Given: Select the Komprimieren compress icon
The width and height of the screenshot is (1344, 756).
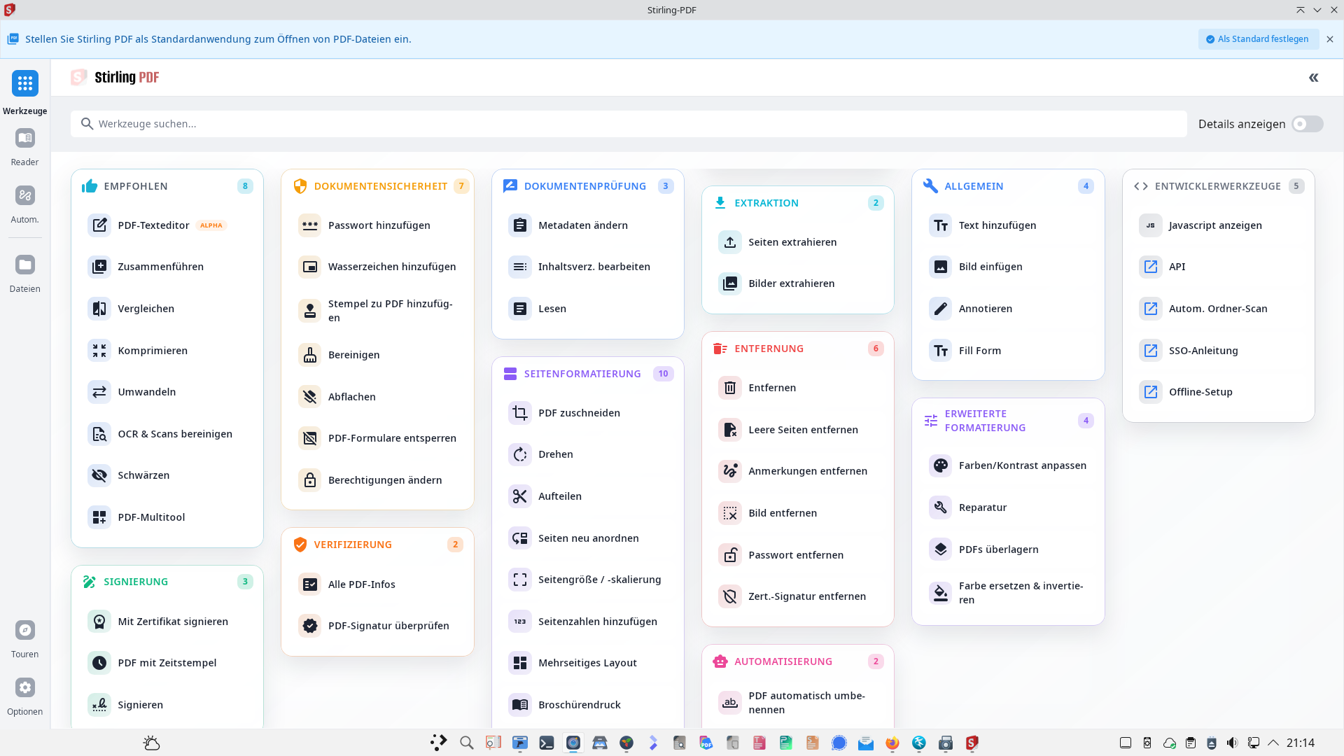Looking at the screenshot, I should 99,351.
